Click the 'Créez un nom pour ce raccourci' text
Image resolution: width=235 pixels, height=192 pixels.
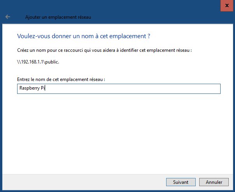[x=104, y=50]
